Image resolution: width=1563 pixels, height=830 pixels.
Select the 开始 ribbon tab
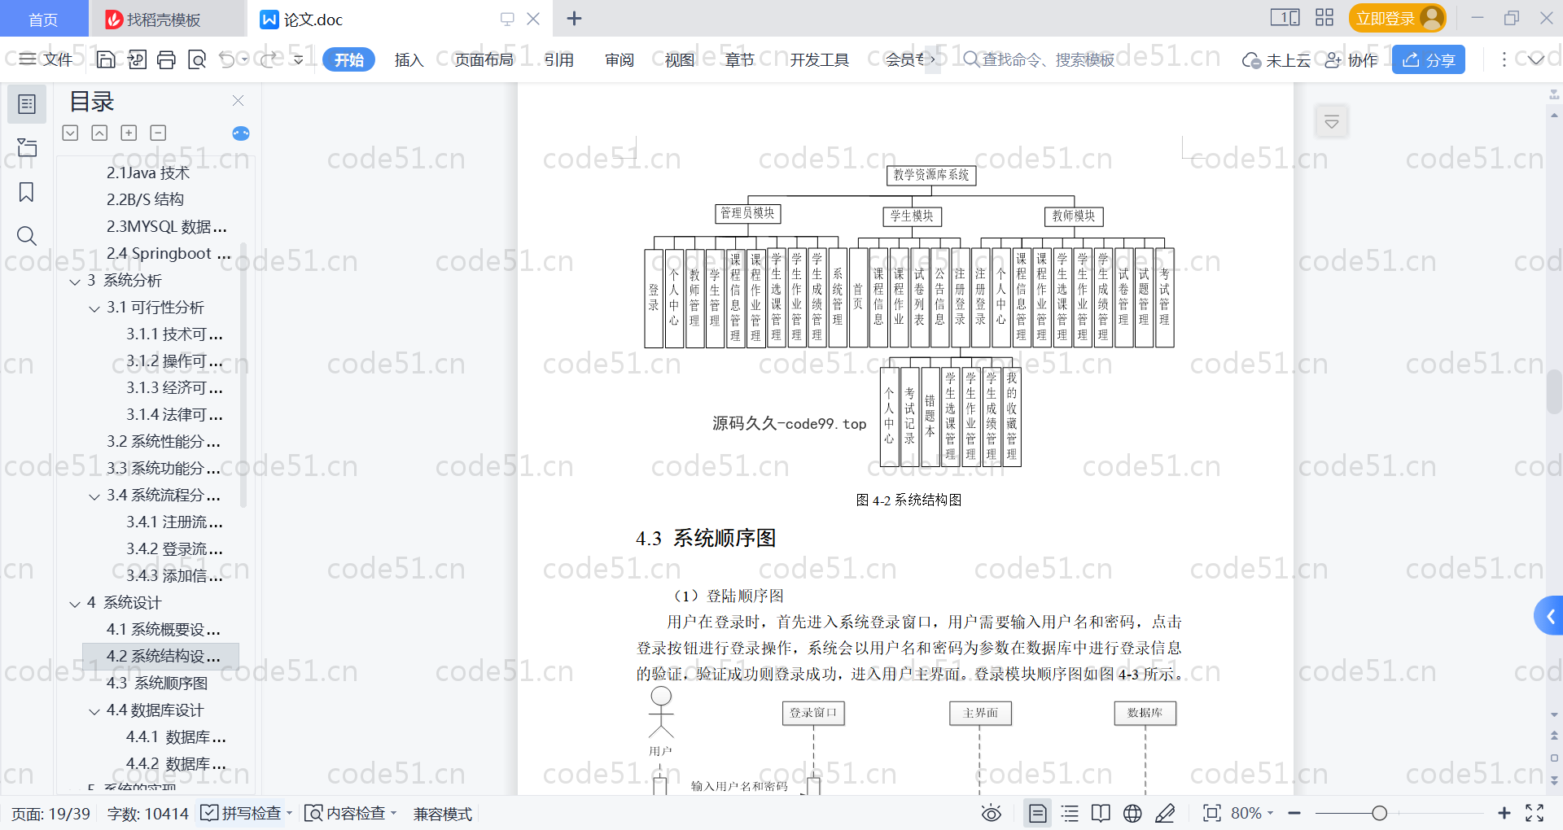348,59
